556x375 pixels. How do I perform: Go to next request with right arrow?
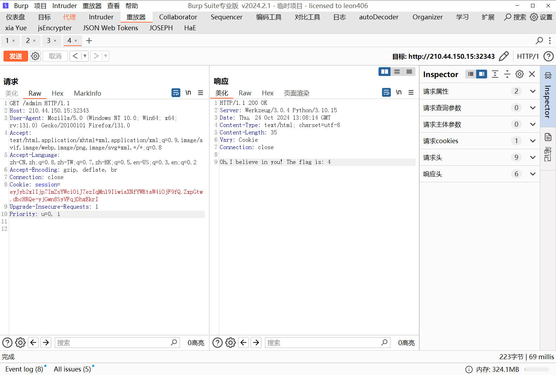point(96,56)
